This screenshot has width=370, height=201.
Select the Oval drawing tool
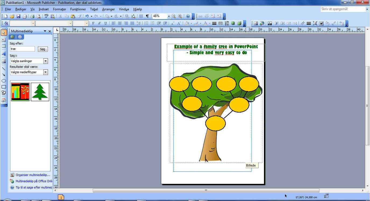(4, 81)
